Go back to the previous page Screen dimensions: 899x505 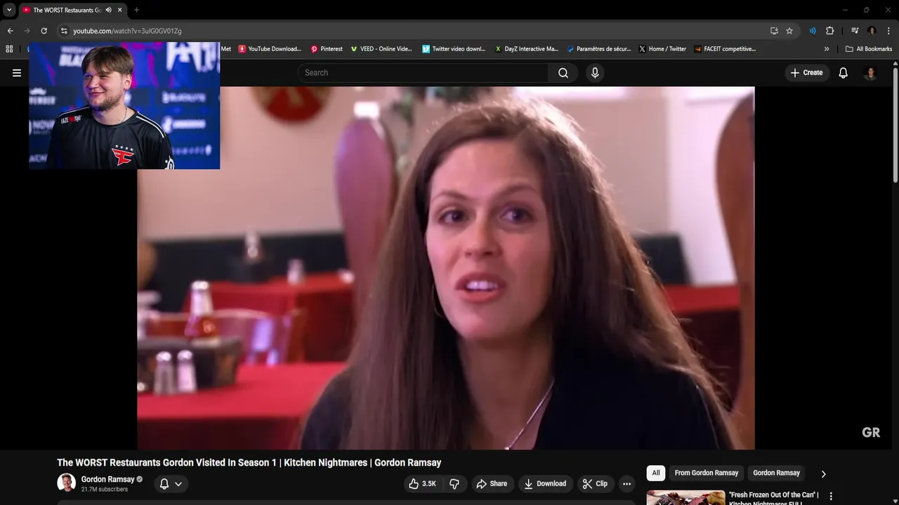point(10,31)
